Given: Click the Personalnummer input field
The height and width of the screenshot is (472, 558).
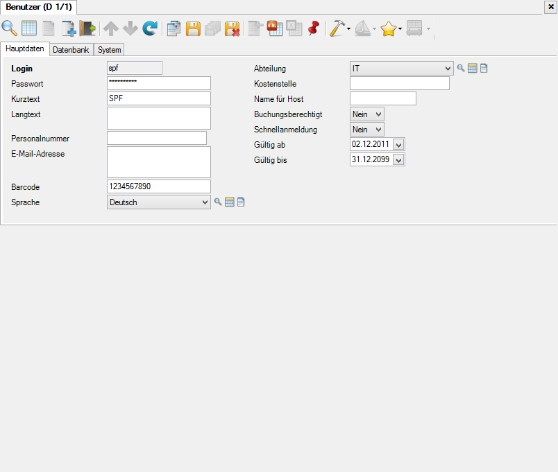Looking at the screenshot, I should click(157, 139).
